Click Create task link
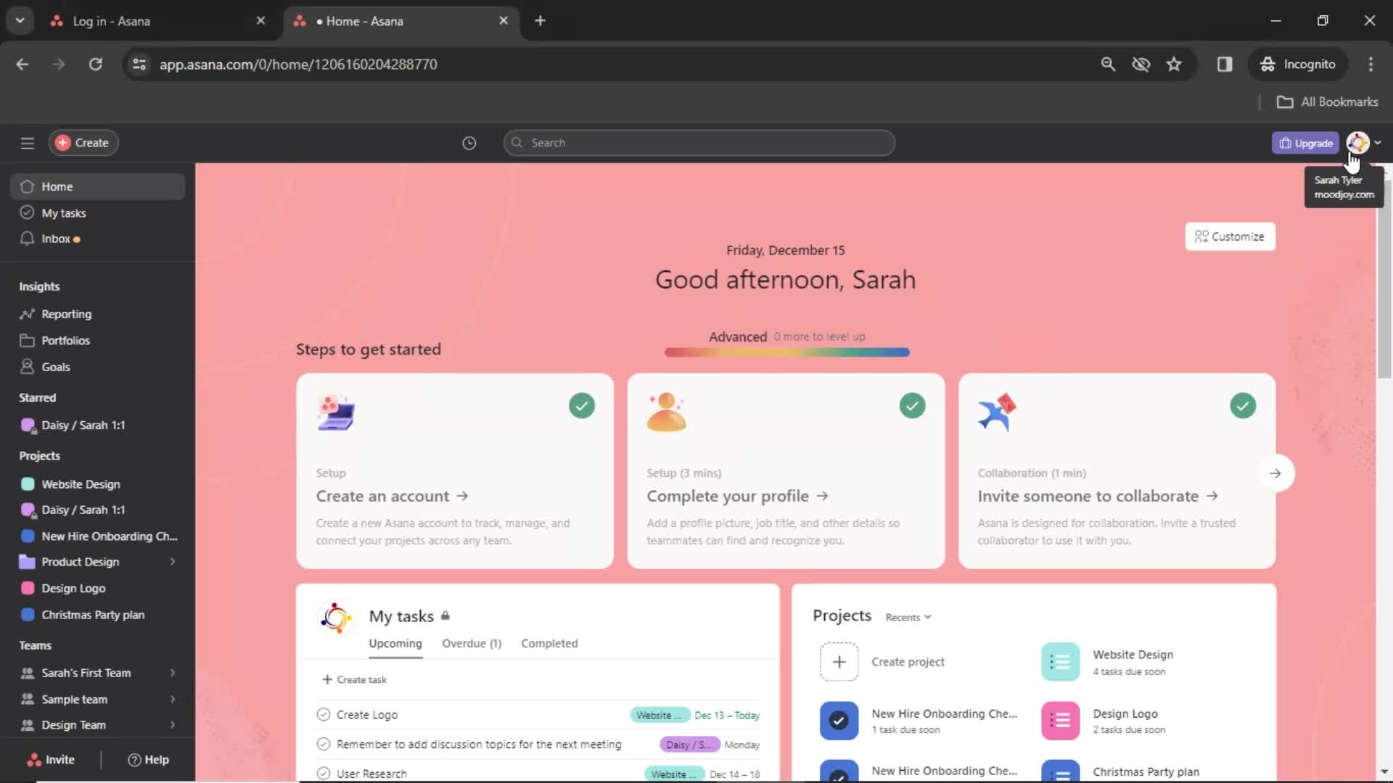The height and width of the screenshot is (783, 1393). (x=354, y=679)
